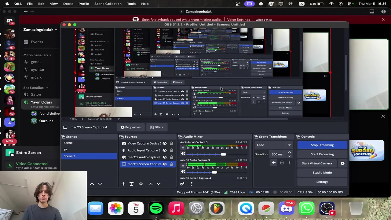Hide the macOS Audio Capture source
Image resolution: width=391 pixels, height=220 pixels.
coord(165,157)
